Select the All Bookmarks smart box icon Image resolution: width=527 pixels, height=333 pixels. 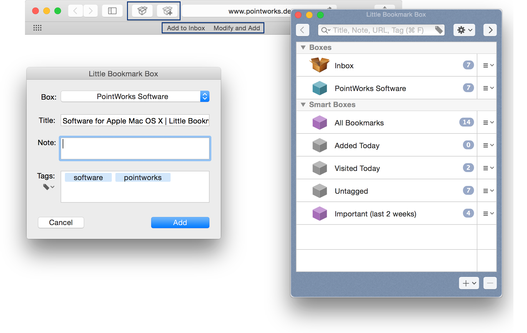(x=320, y=122)
